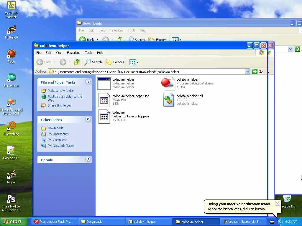Expand the Details panel
This screenshot has width=302, height=226.
click(x=88, y=159)
